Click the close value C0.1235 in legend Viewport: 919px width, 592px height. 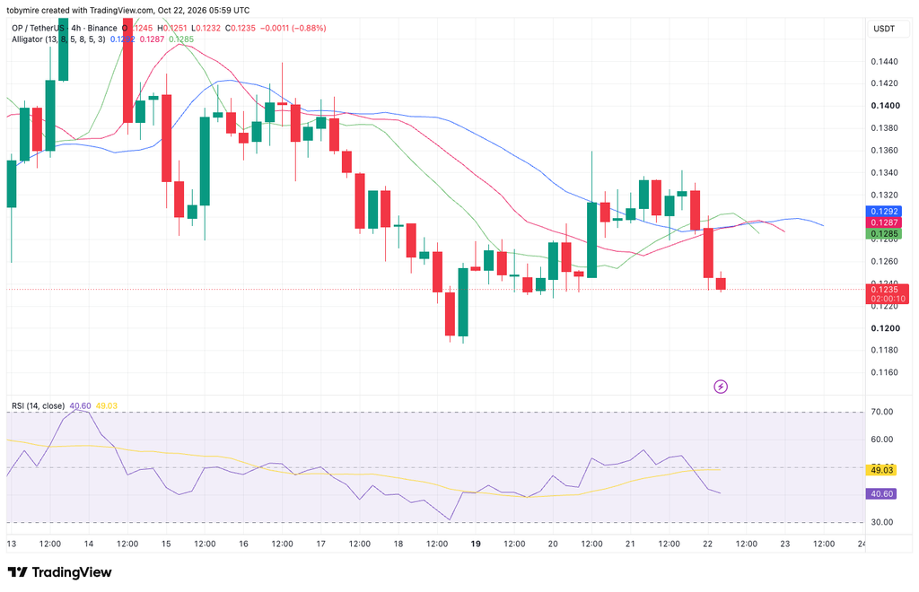(x=241, y=28)
